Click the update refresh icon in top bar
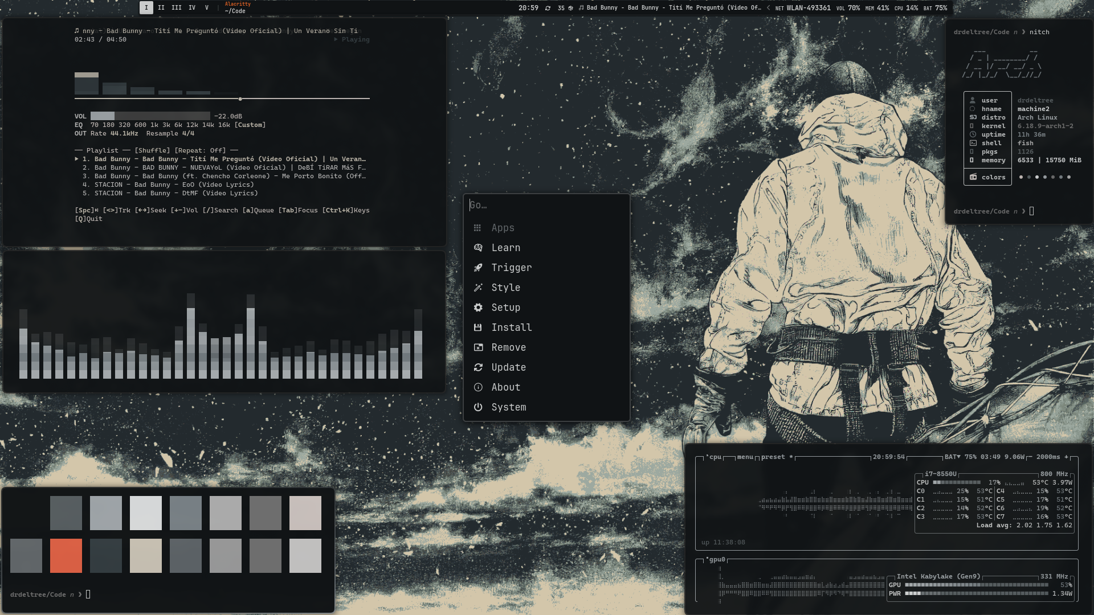 point(548,8)
